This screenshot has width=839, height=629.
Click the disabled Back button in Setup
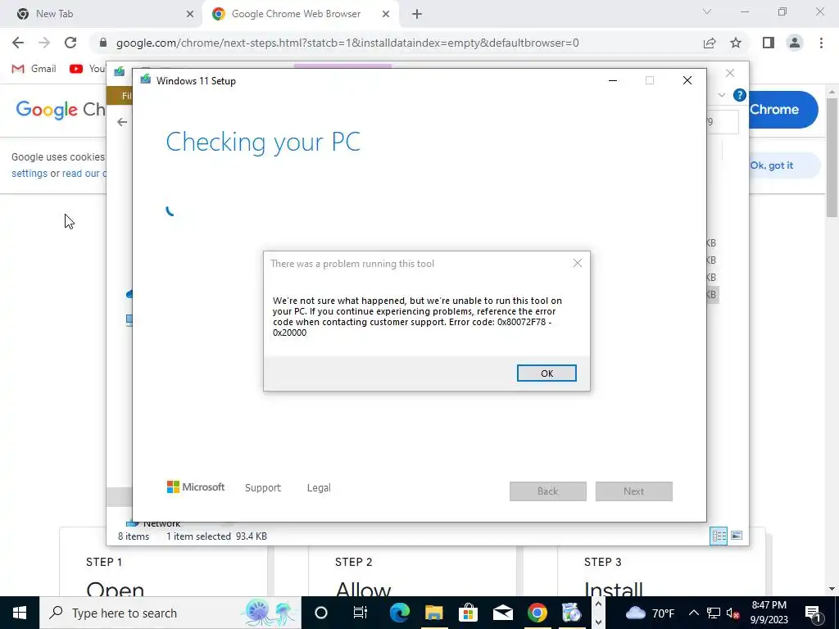coord(547,491)
